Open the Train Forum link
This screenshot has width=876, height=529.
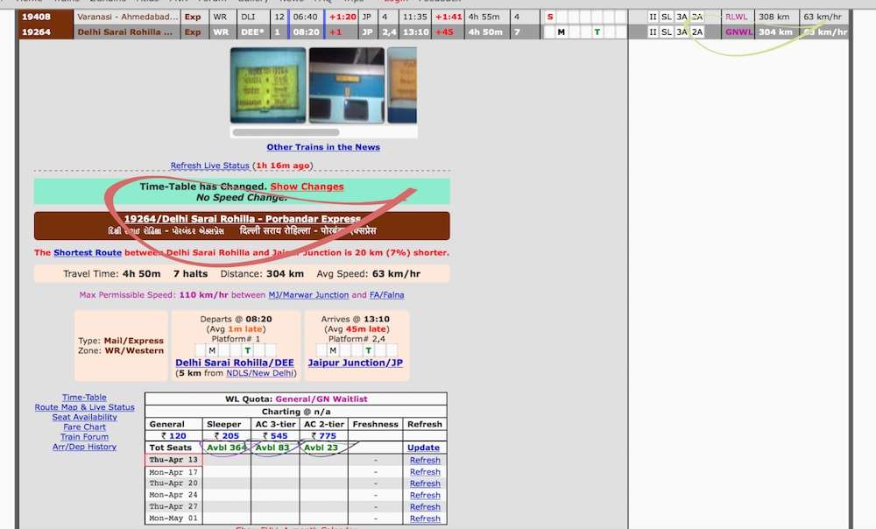click(x=84, y=437)
